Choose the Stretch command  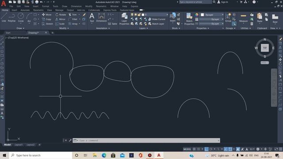coord(47,24)
